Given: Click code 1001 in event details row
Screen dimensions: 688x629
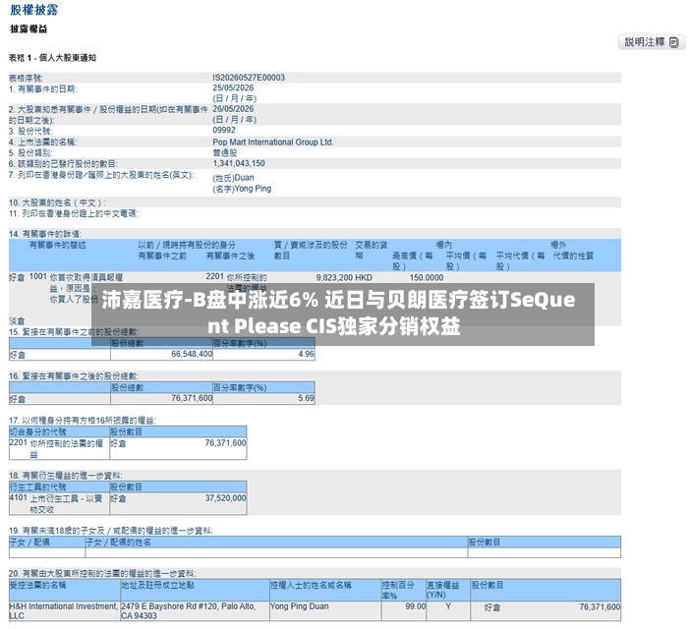Looking at the screenshot, I should (37, 277).
